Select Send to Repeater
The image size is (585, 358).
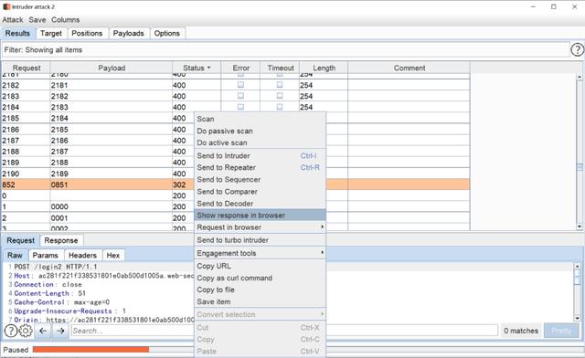[260, 167]
